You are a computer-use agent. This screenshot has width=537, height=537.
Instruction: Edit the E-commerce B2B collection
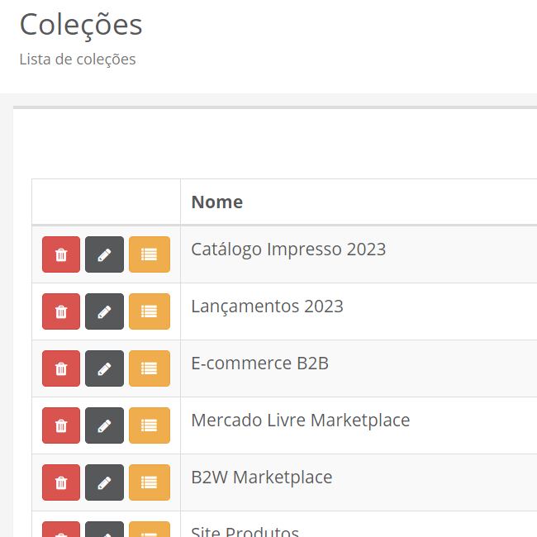[104, 368]
